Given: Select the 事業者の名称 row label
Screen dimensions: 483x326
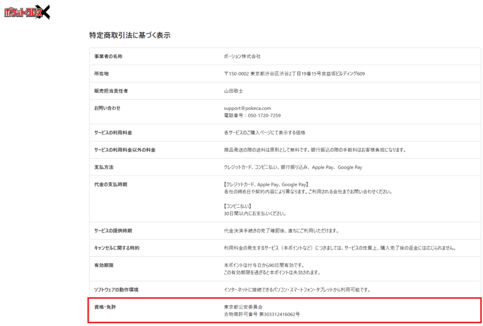Looking at the screenshot, I should [x=108, y=56].
